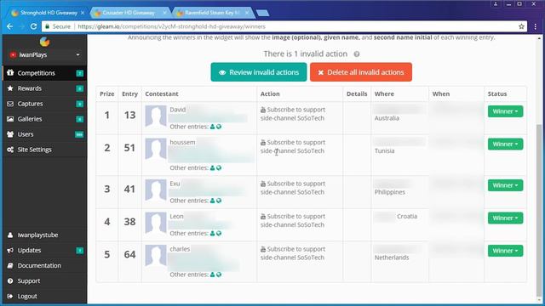Click the Contestant column header
The width and height of the screenshot is (545, 306).
click(162, 94)
